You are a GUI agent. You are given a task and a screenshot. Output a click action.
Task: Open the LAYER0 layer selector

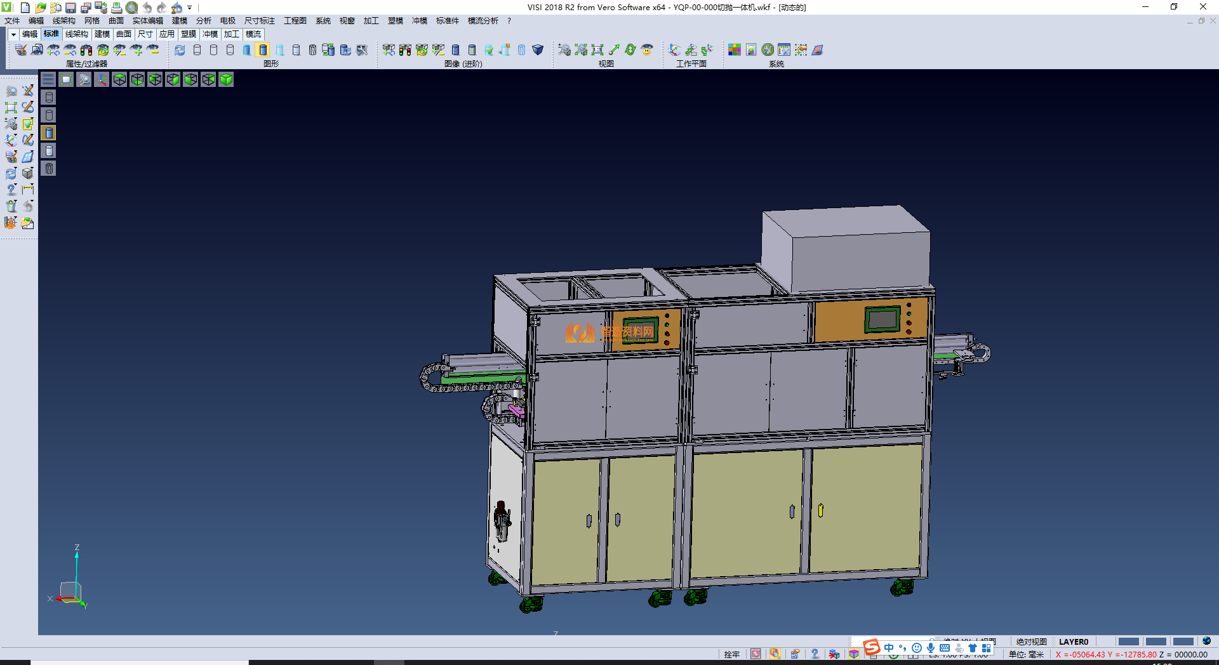1073,642
